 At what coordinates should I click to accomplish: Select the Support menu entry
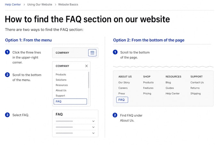click(x=60, y=96)
